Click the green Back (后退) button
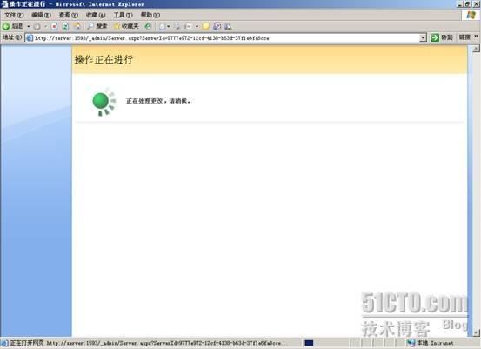This screenshot has height=349, width=481. pos(13,26)
